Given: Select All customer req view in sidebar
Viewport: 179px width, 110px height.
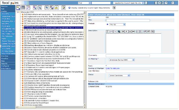Looking at the screenshot, I should click(x=8, y=29).
